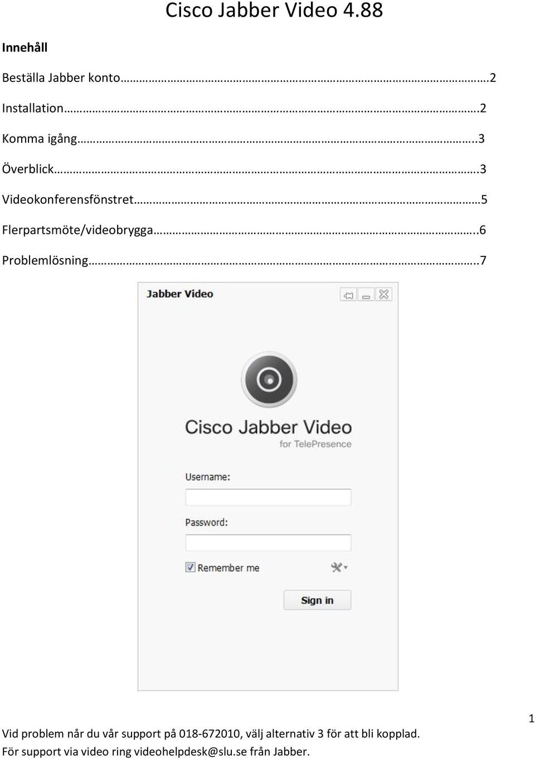535x759 pixels.
Task: Minimize the Jabber Video window
Action: (x=366, y=295)
